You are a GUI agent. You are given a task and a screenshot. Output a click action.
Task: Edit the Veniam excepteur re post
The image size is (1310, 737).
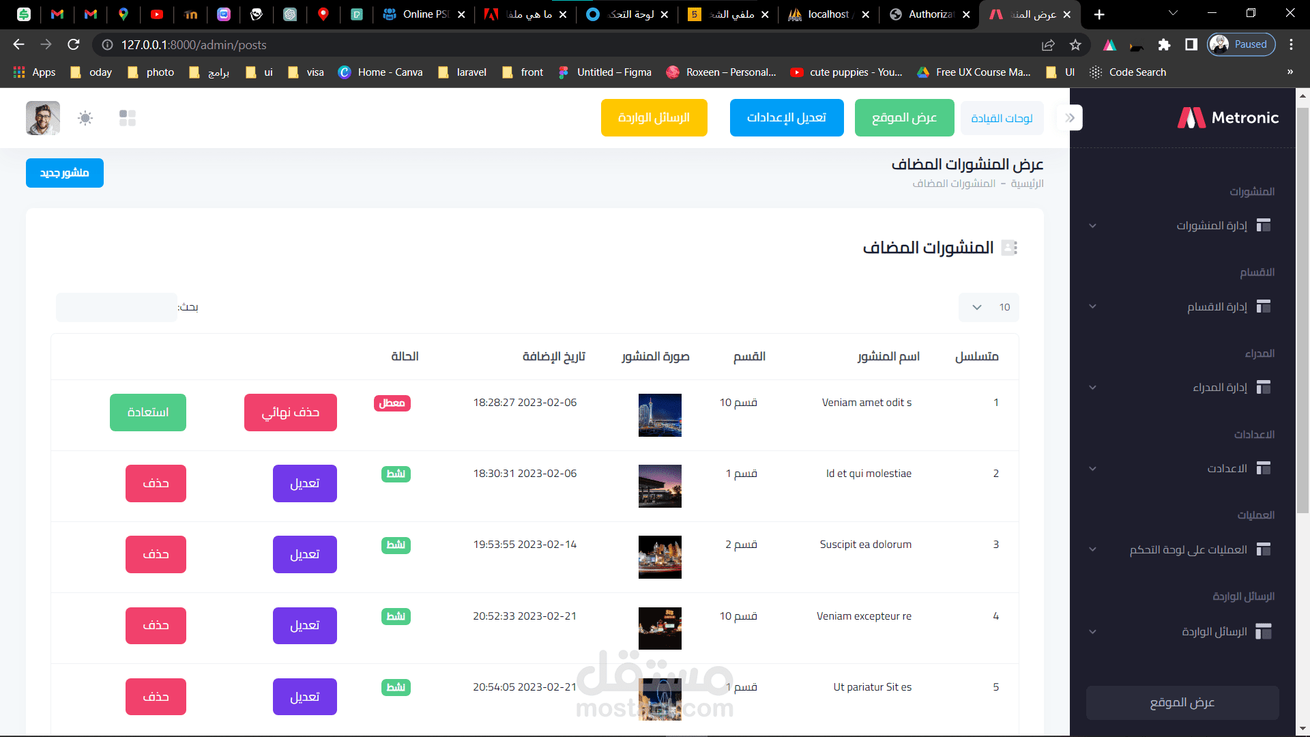coord(305,625)
